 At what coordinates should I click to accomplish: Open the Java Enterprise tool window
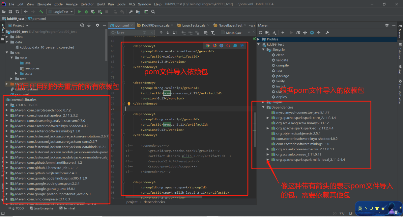pos(42,208)
